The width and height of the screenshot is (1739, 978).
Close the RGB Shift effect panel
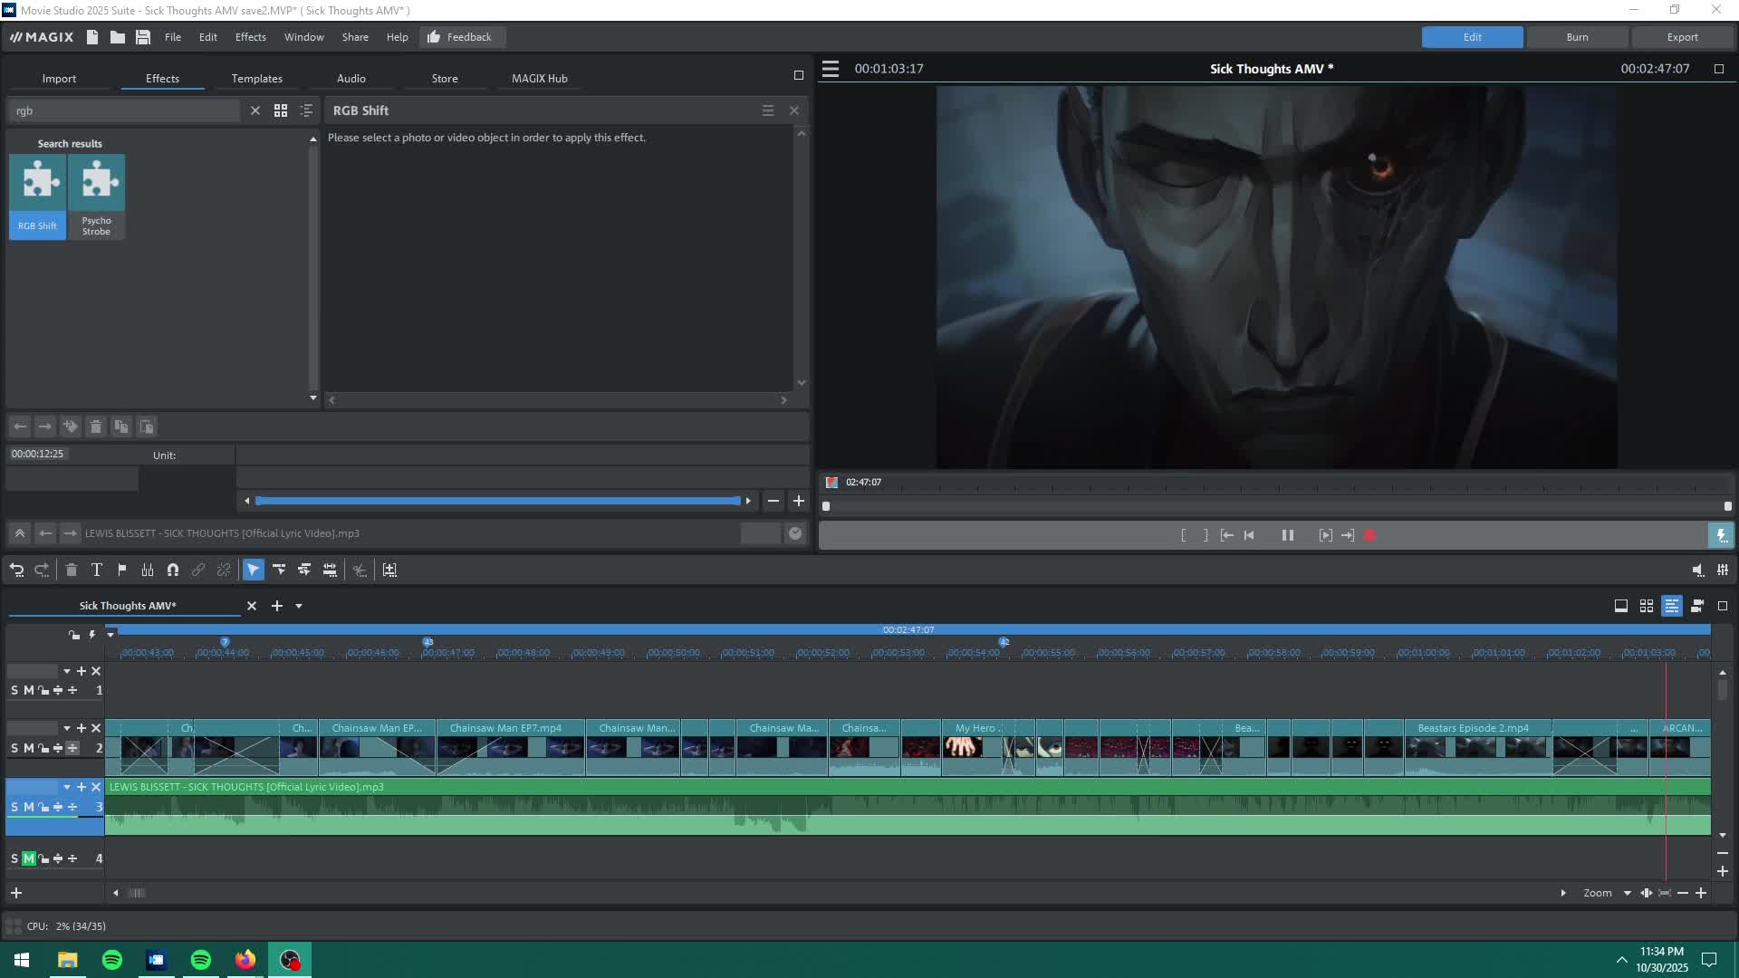[x=794, y=110]
